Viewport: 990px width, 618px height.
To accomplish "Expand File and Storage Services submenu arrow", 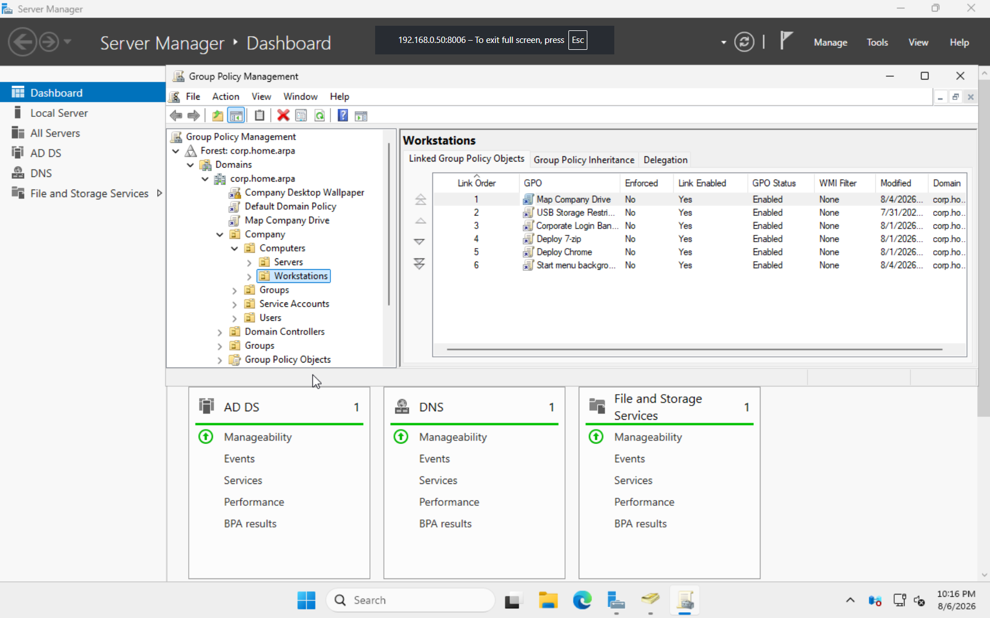I will 159,194.
